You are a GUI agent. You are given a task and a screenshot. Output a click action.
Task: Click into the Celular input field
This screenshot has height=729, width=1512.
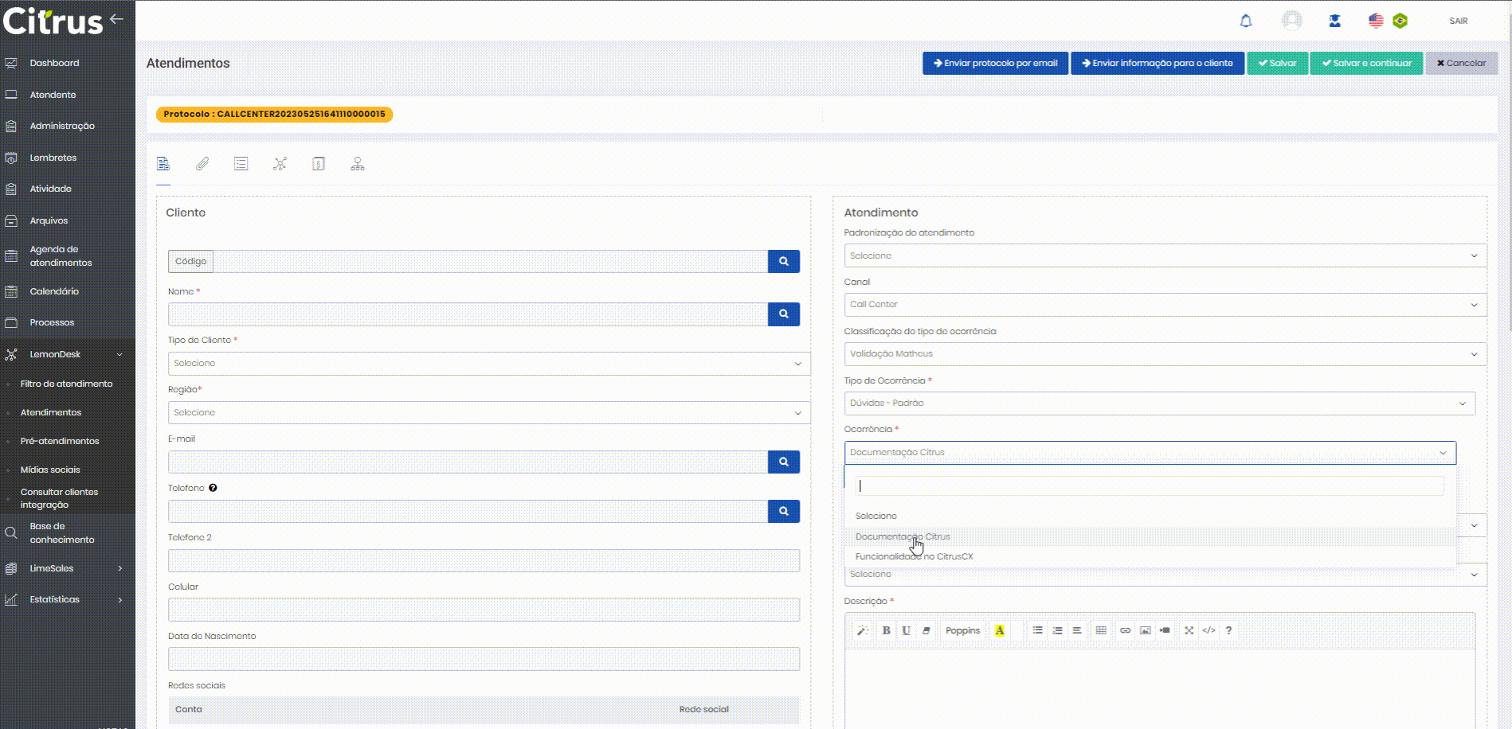click(x=484, y=610)
